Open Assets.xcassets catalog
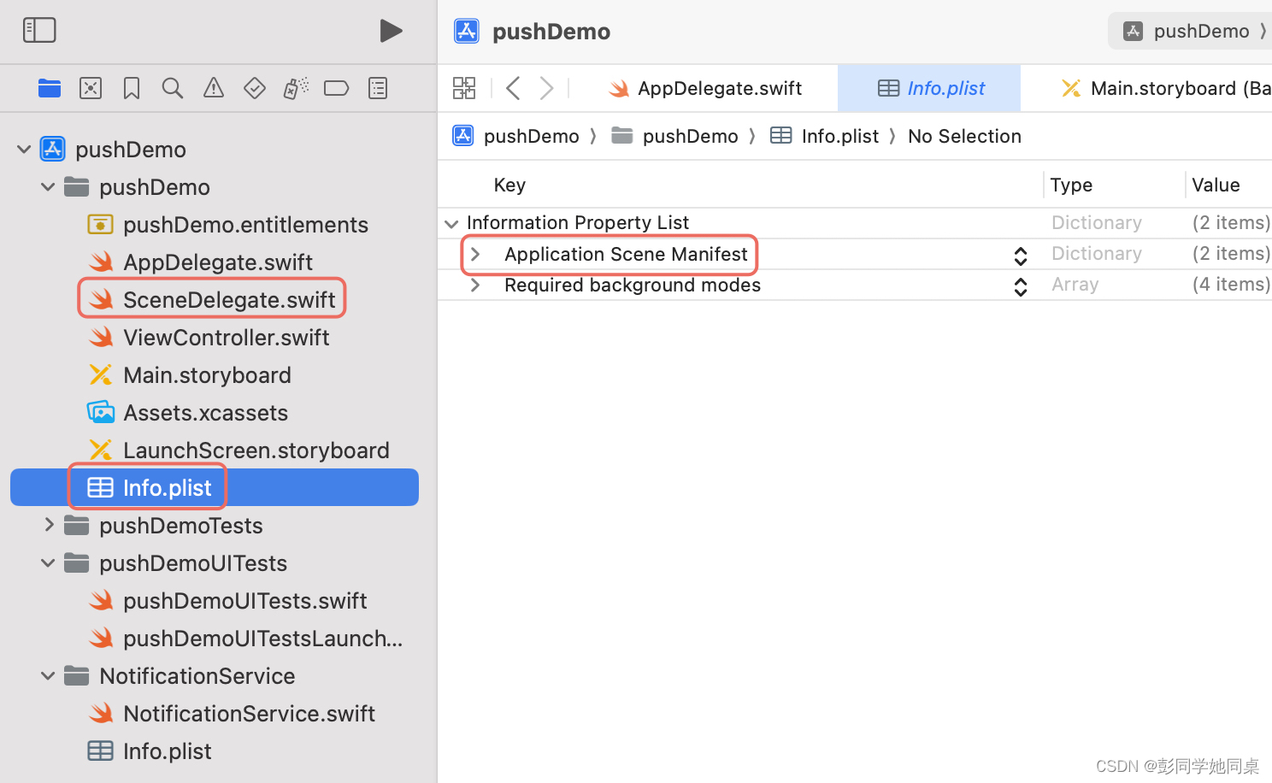The width and height of the screenshot is (1272, 783). point(188,413)
